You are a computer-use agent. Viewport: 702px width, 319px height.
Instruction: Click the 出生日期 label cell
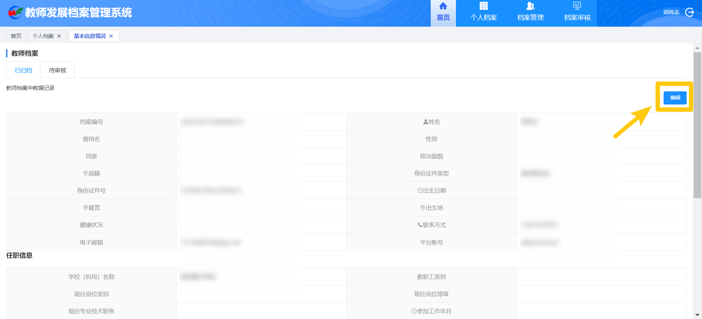tap(431, 190)
